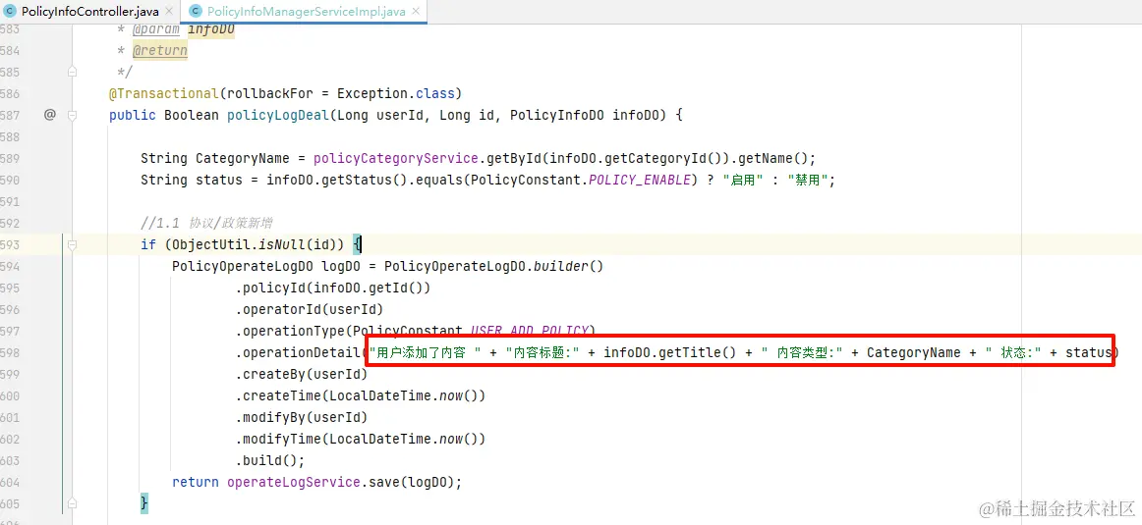Click the .modifyBy(userId) line

click(302, 417)
